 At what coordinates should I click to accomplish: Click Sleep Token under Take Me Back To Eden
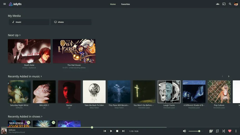[94, 108]
